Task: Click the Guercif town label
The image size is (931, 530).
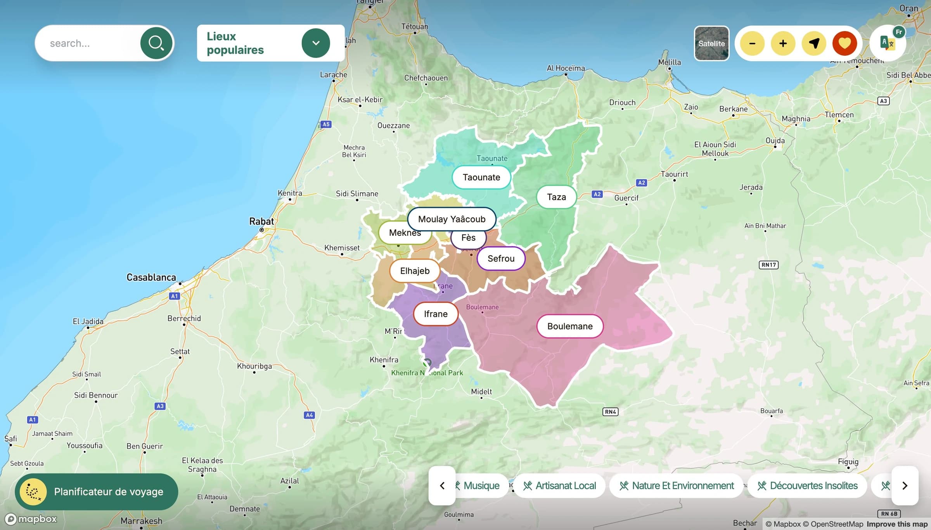Action: coord(626,198)
